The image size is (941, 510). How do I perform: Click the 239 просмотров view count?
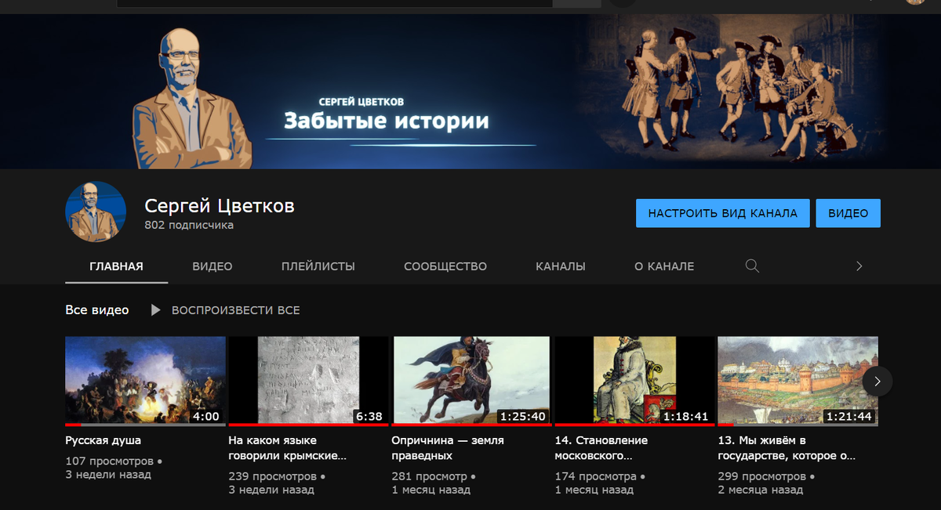[x=273, y=476]
